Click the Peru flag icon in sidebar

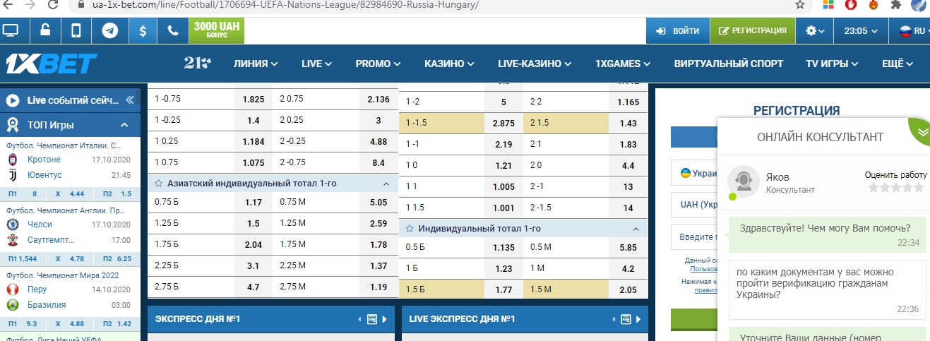click(12, 289)
